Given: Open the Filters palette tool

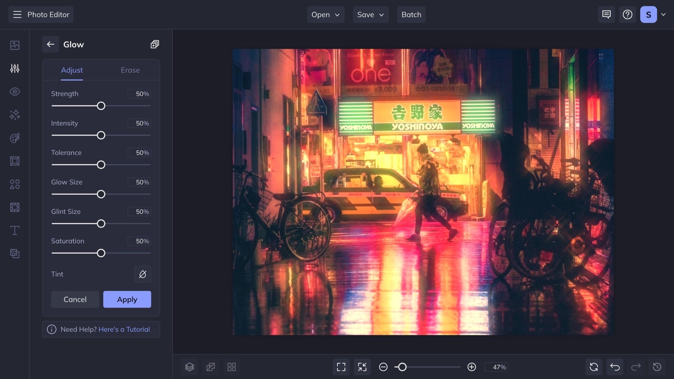Looking at the screenshot, I should click(x=14, y=138).
